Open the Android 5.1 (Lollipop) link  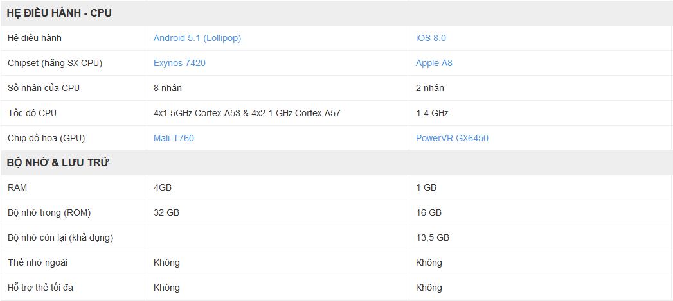[x=197, y=38]
